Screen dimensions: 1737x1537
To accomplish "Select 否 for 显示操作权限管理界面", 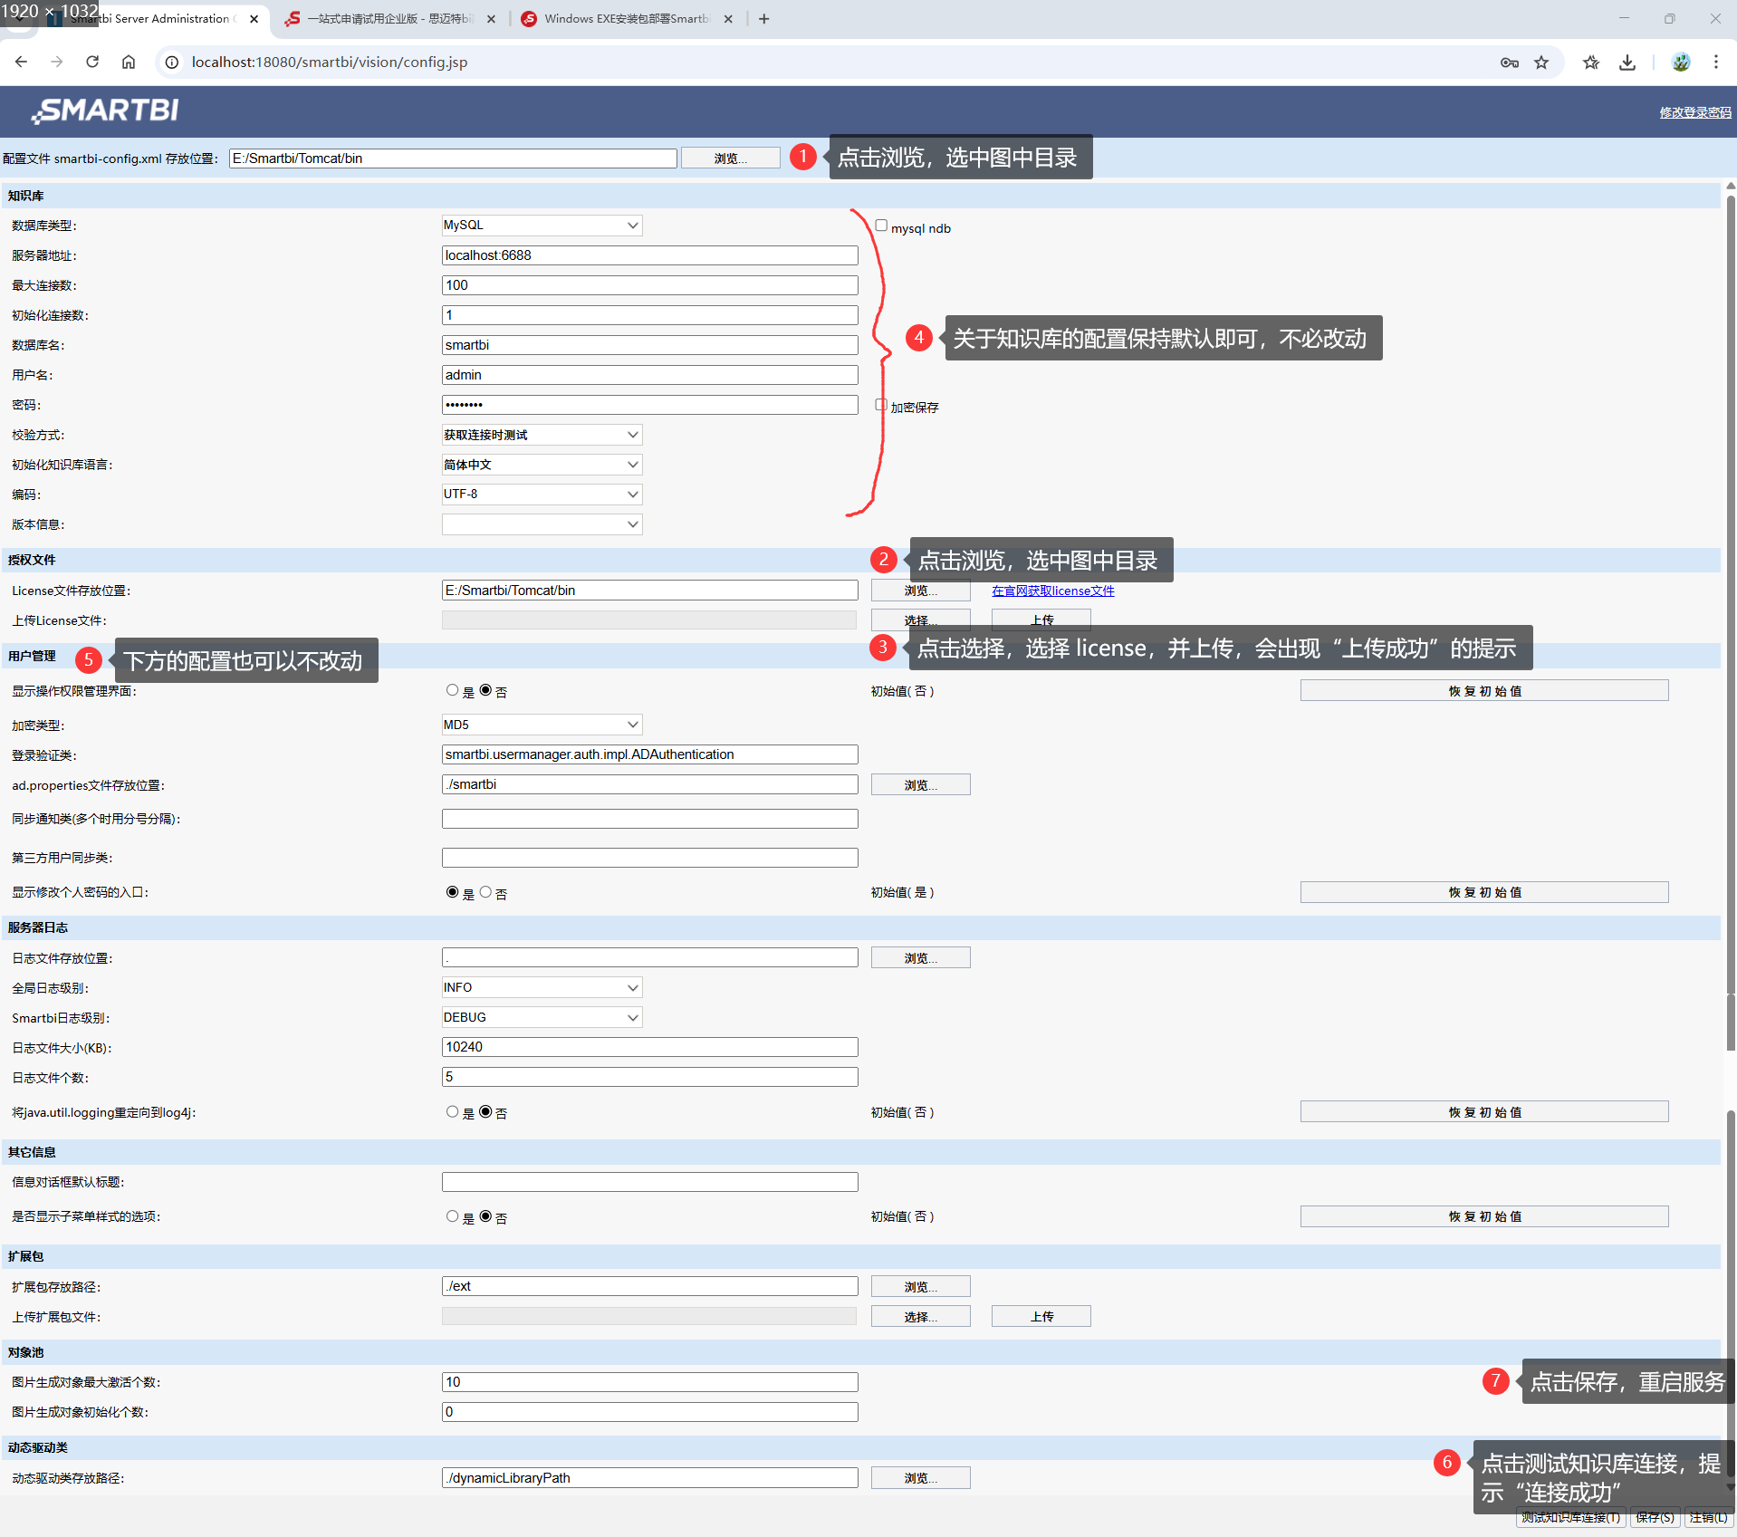I will [485, 690].
